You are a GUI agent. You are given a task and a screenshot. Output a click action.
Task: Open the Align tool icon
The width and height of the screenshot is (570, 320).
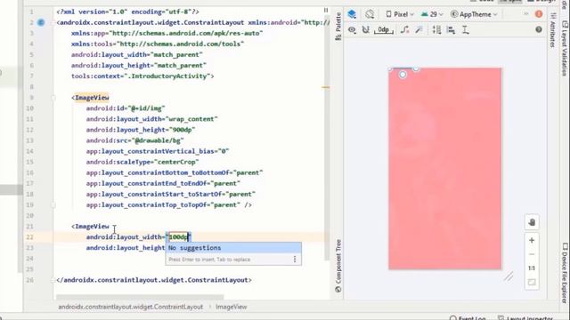tap(452, 29)
